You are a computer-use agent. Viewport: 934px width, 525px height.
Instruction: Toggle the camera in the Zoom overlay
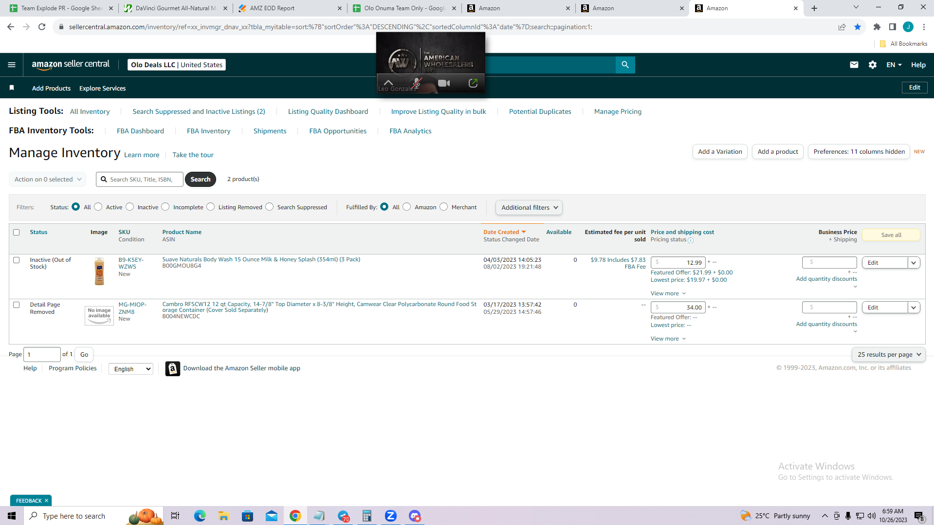tap(444, 83)
